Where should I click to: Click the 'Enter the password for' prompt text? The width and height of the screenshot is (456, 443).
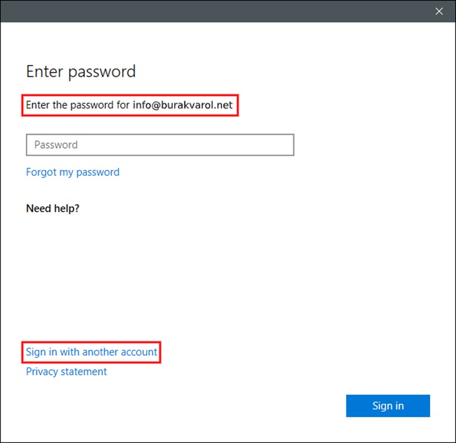78,105
